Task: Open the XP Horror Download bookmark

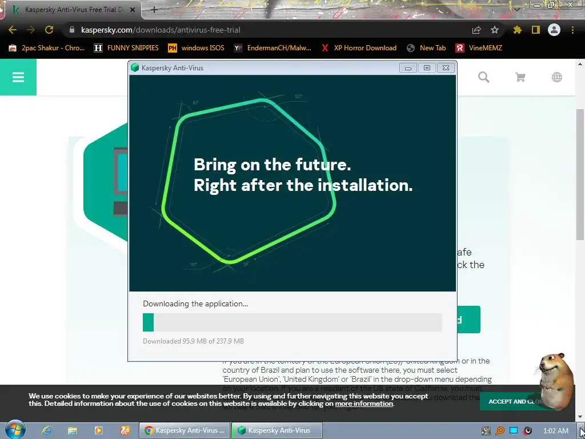Action: click(359, 48)
